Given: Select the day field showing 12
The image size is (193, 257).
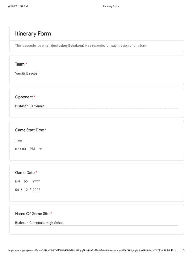Looking at the screenshot, I should [26, 190].
